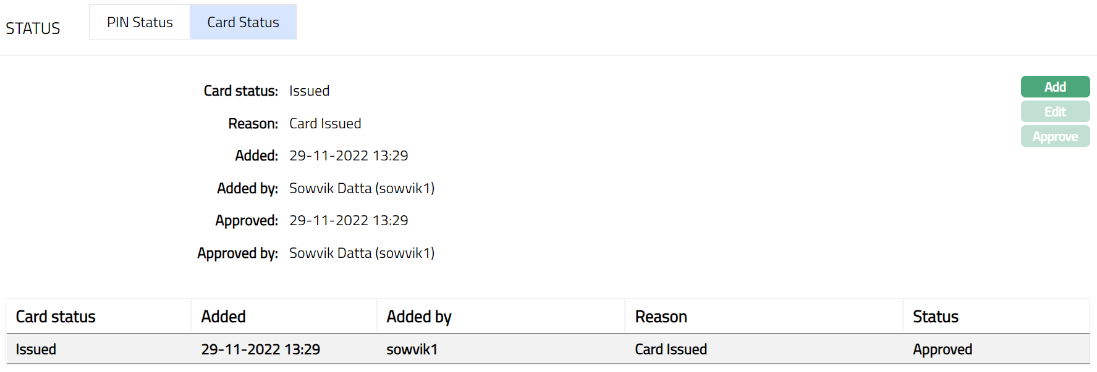Sort table by Reason column header

(661, 316)
